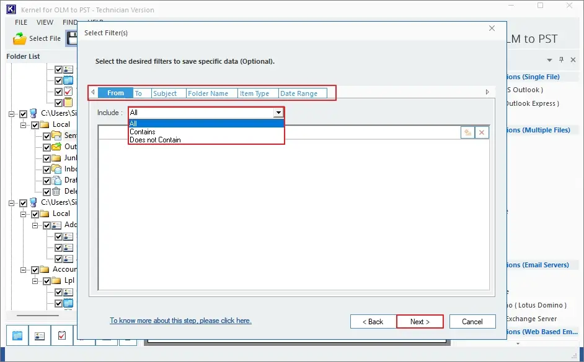Open the tasks view icon in bottom bar
The image size is (584, 362).
click(x=62, y=335)
